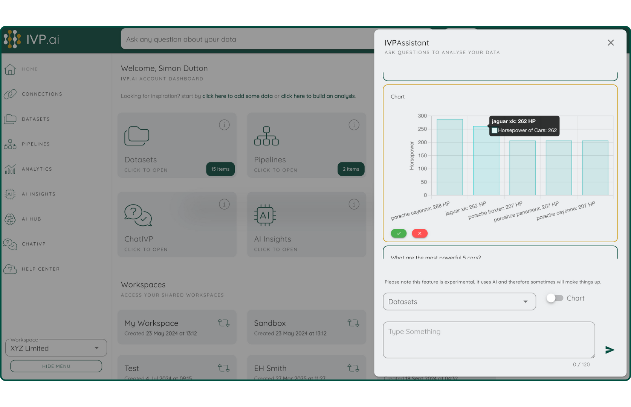Click the 'Chart' title in chart panel

coord(398,96)
